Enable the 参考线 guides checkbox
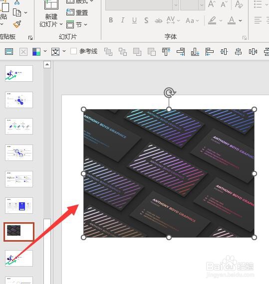Screen dimensions: 269x284 tap(73, 51)
